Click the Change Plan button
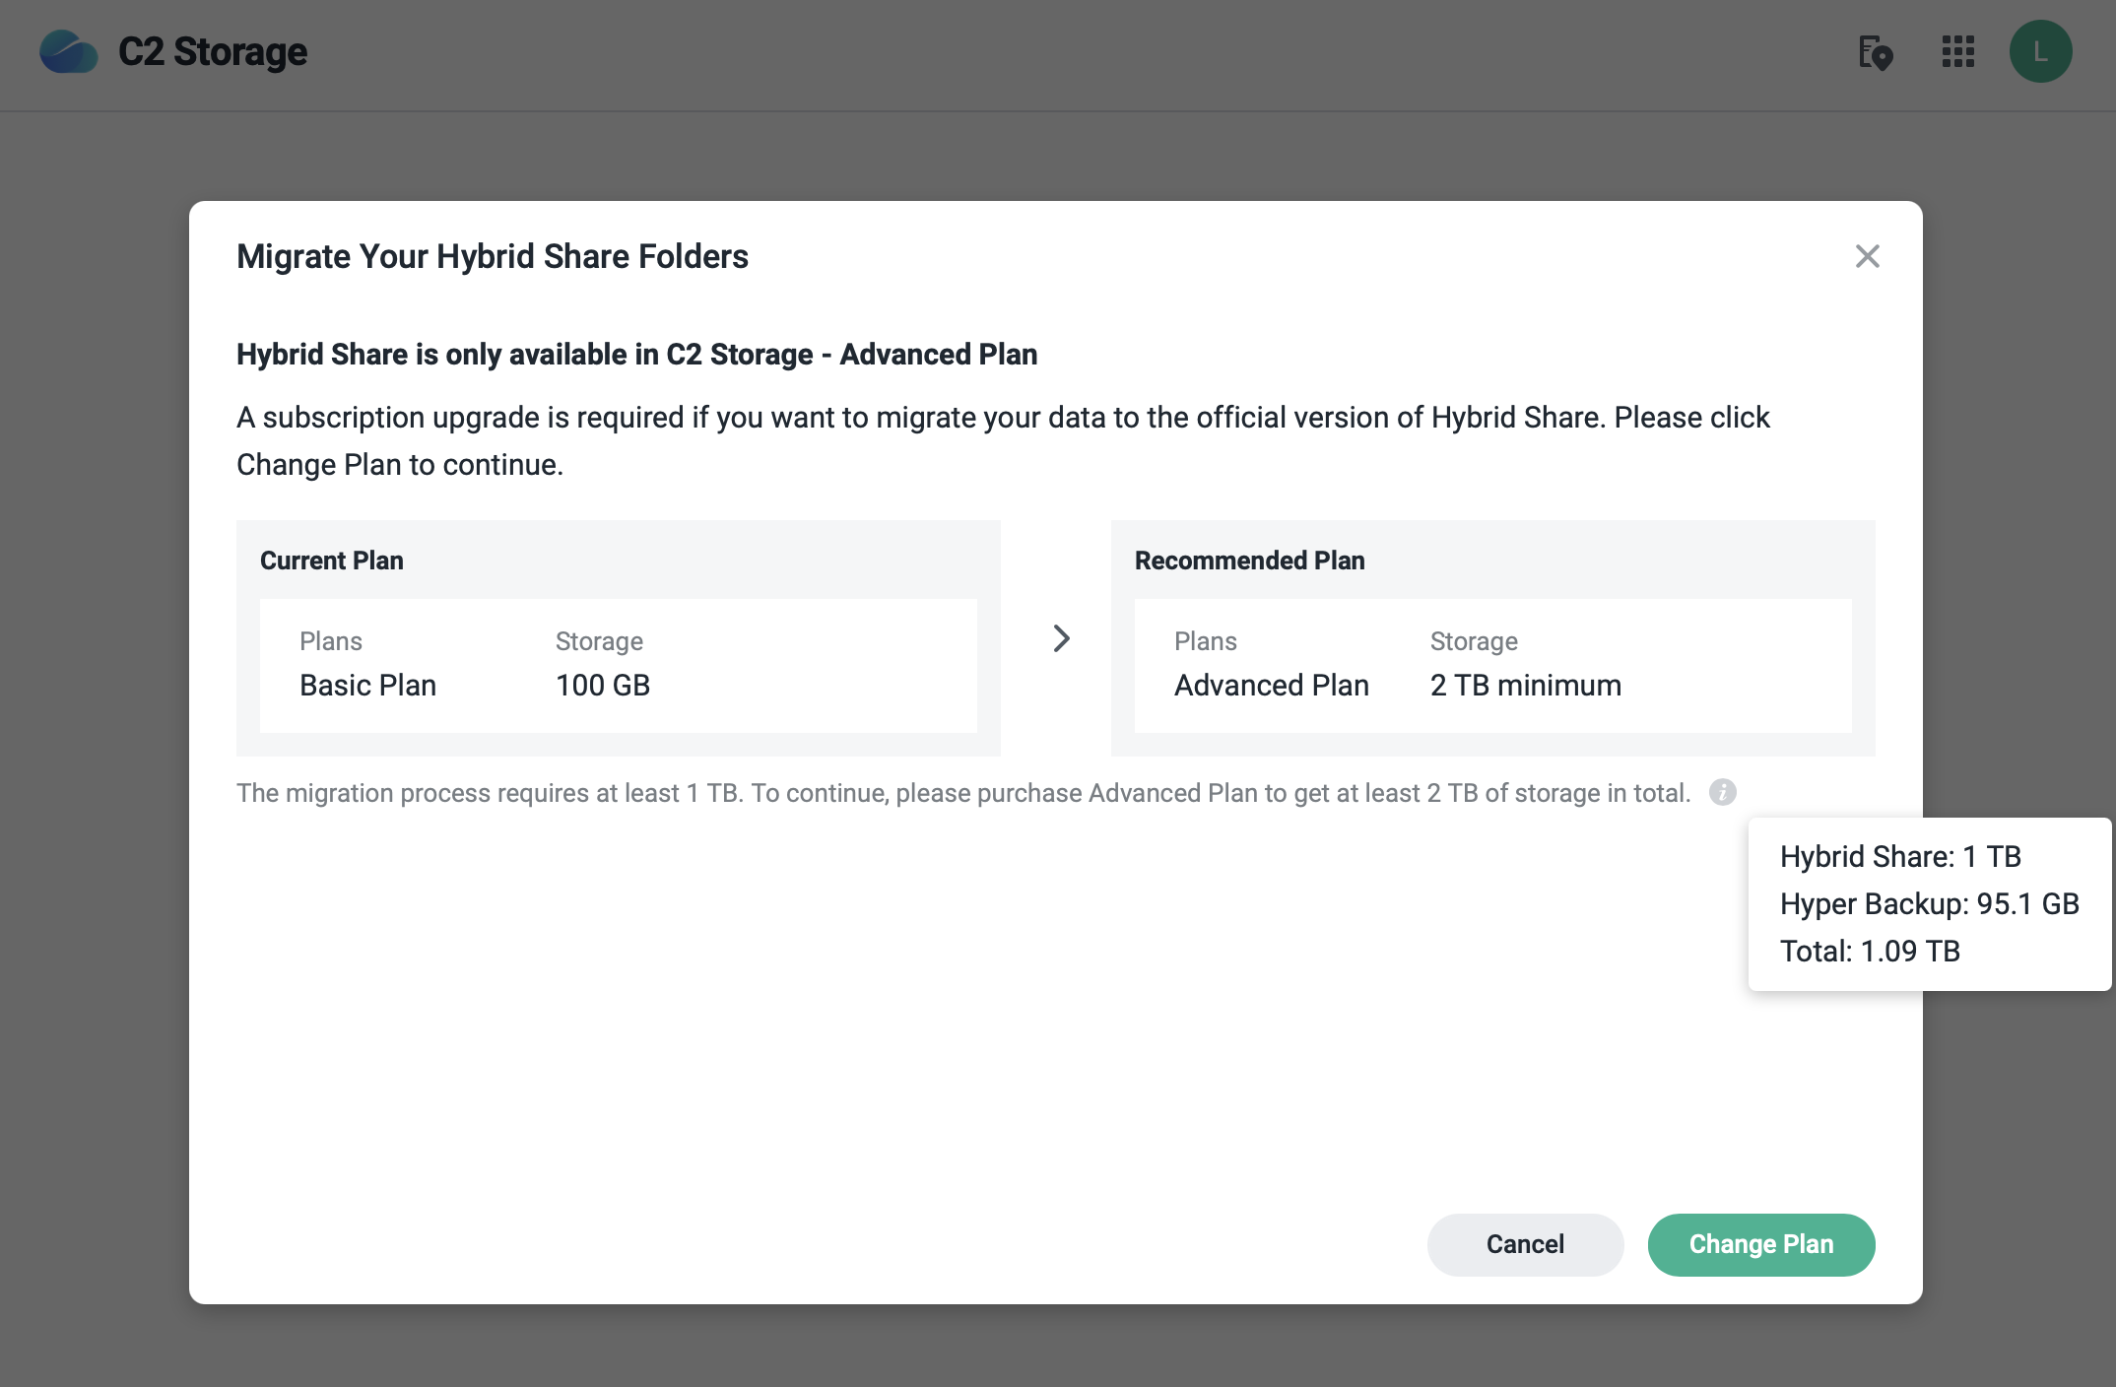Screen dimensions: 2116x1387 pos(1761,1244)
